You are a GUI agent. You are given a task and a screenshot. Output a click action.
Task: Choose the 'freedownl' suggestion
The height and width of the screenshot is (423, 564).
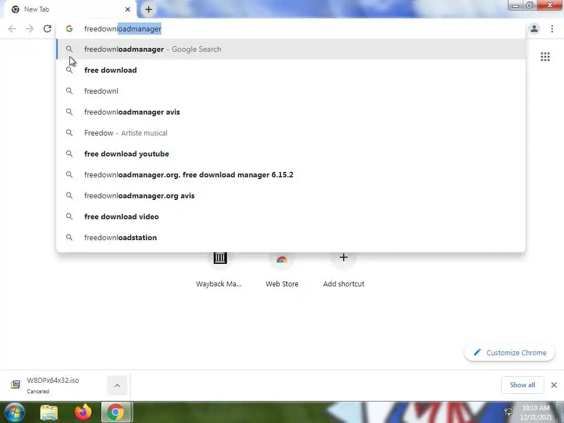[x=291, y=91]
